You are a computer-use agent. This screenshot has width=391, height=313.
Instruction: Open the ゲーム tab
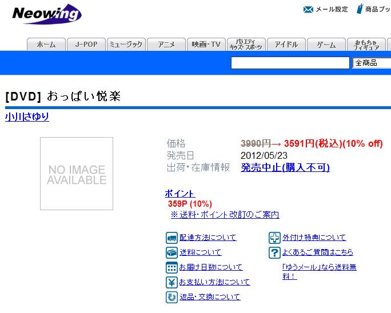click(x=326, y=45)
